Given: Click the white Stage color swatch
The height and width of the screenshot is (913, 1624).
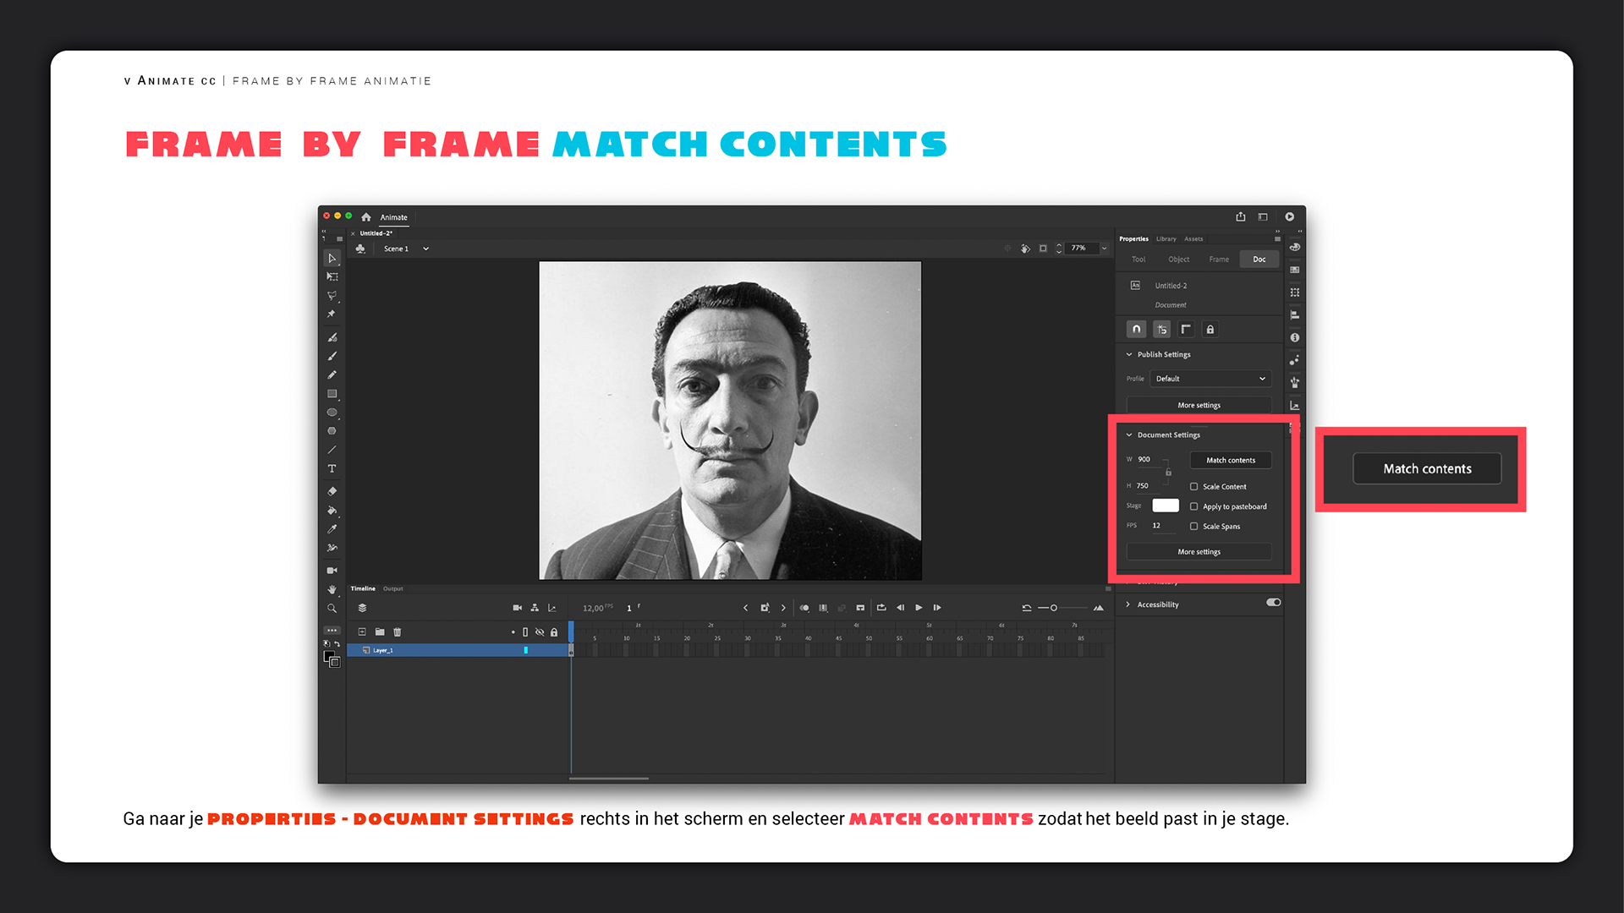Looking at the screenshot, I should pos(1165,506).
